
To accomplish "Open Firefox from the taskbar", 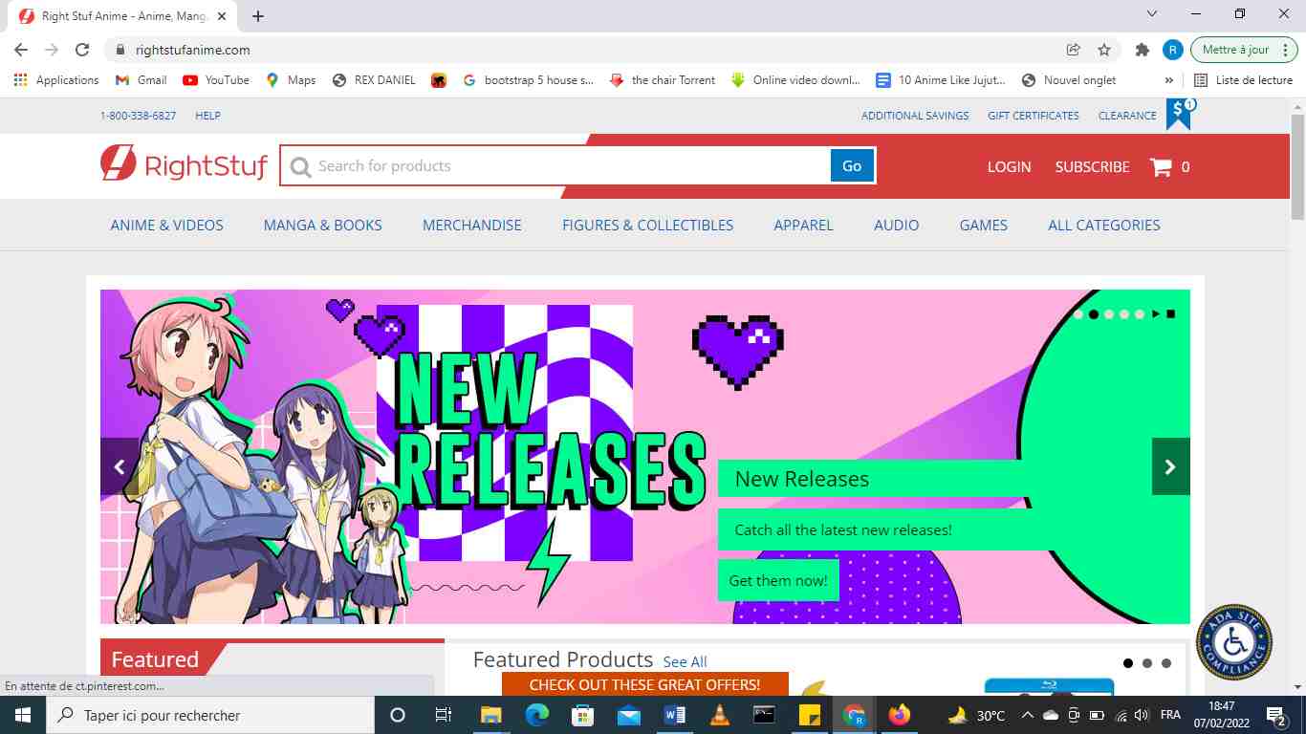I will coord(899,715).
